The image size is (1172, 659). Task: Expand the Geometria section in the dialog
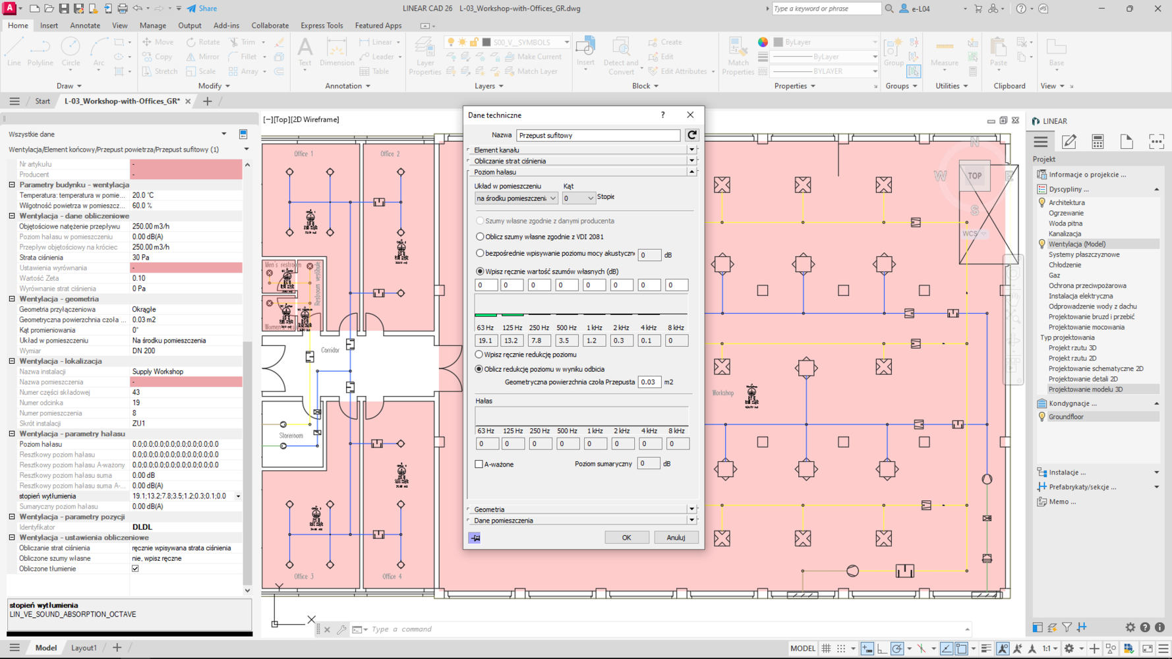click(x=691, y=509)
